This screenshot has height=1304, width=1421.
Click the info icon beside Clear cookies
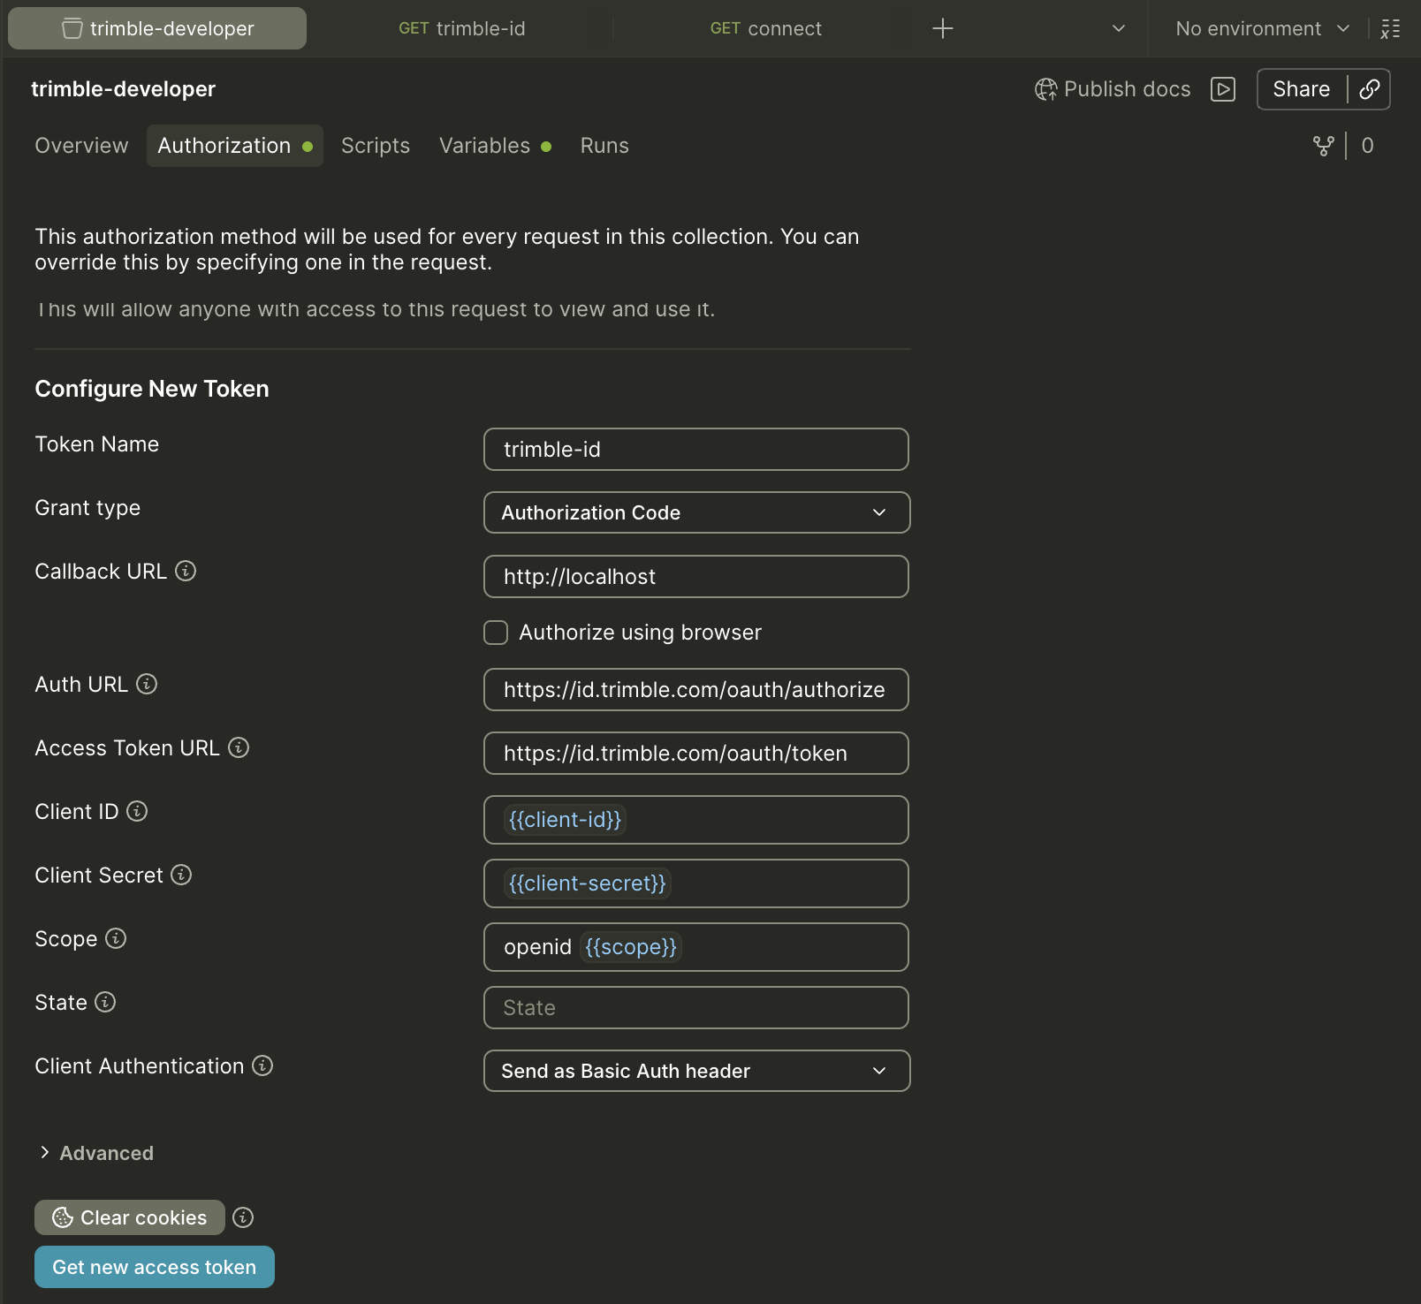243,1217
